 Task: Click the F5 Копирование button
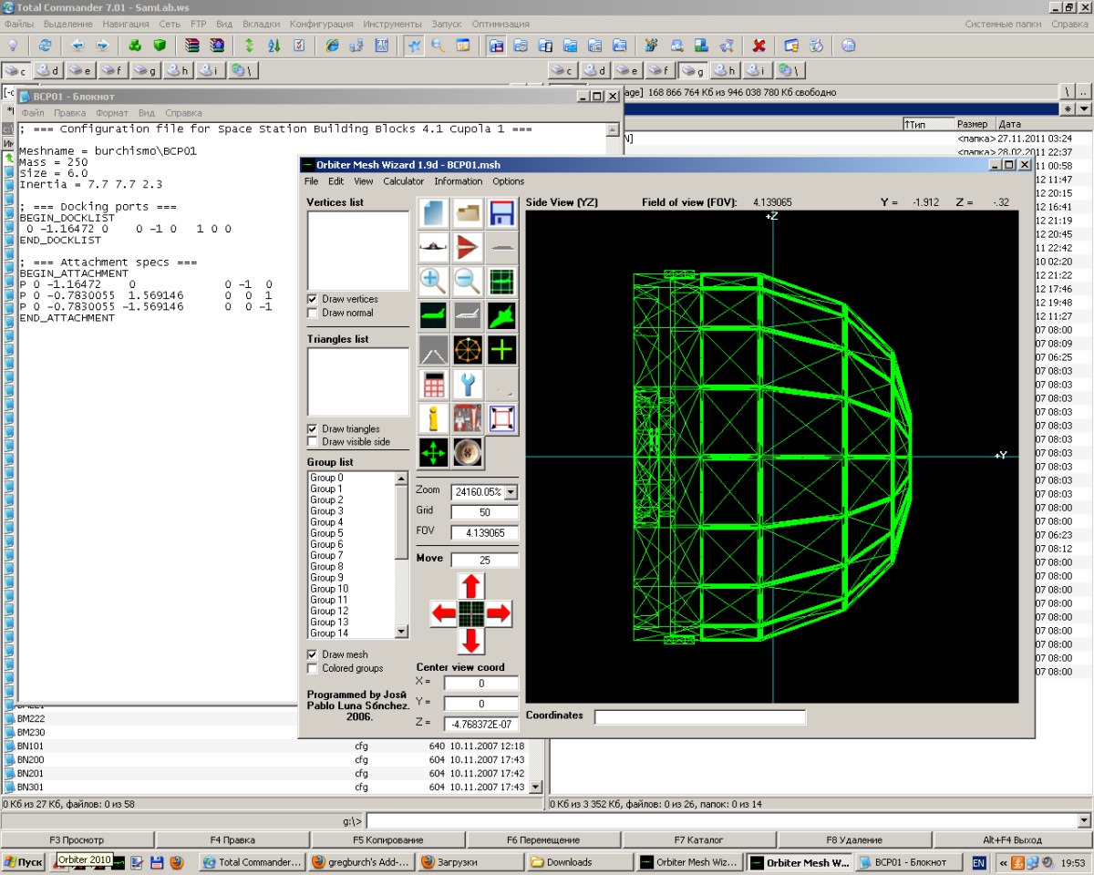(388, 839)
